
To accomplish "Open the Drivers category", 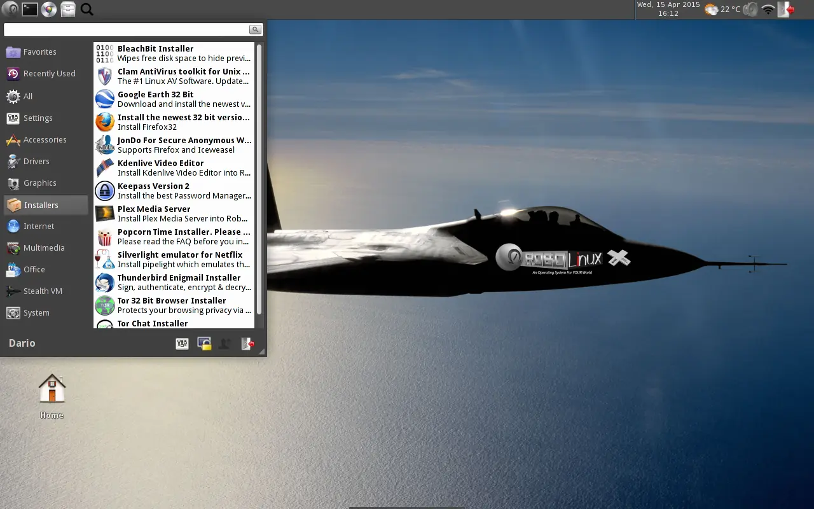I will click(x=45, y=162).
